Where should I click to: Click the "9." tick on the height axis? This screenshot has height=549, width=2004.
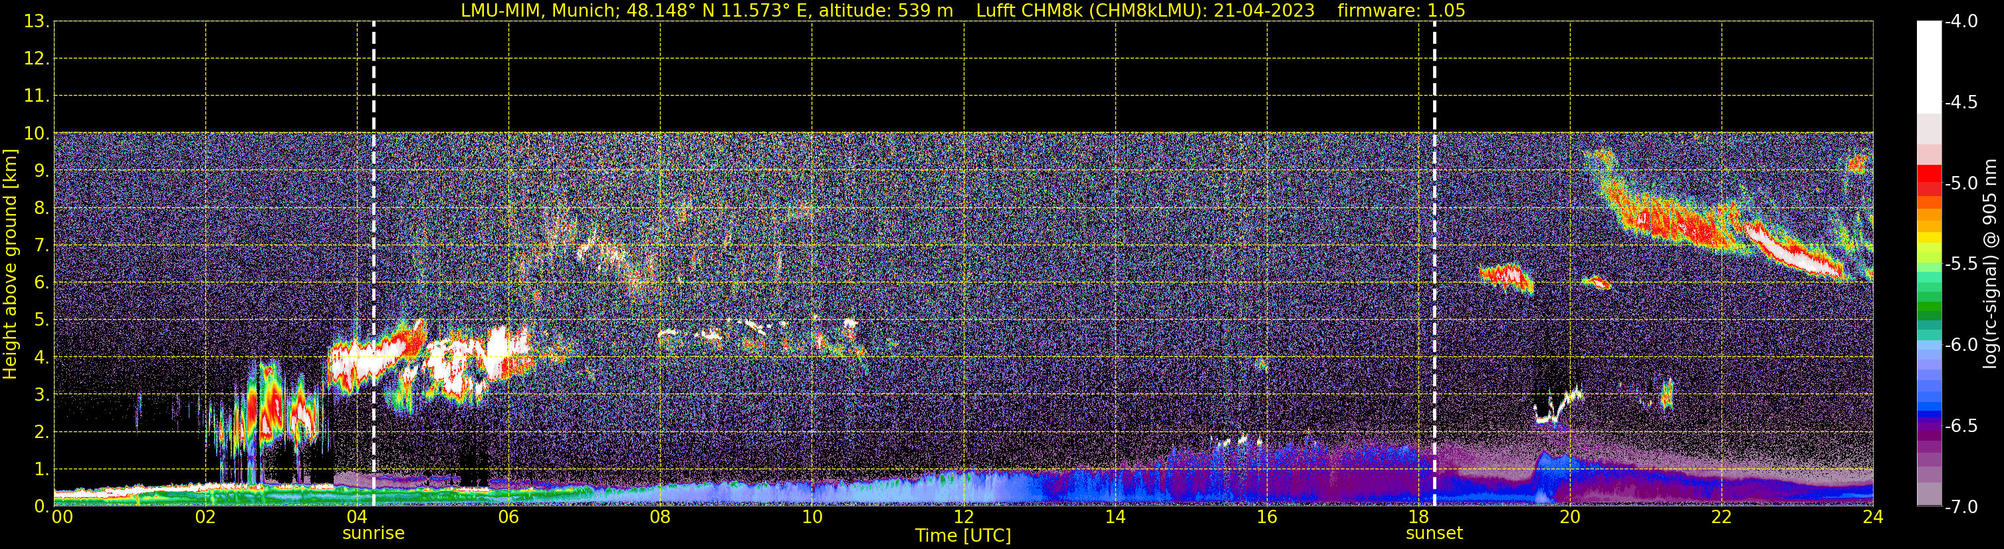tap(41, 171)
